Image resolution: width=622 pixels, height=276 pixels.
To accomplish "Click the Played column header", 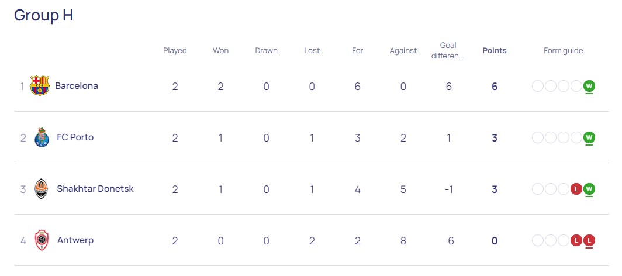I will tap(175, 51).
